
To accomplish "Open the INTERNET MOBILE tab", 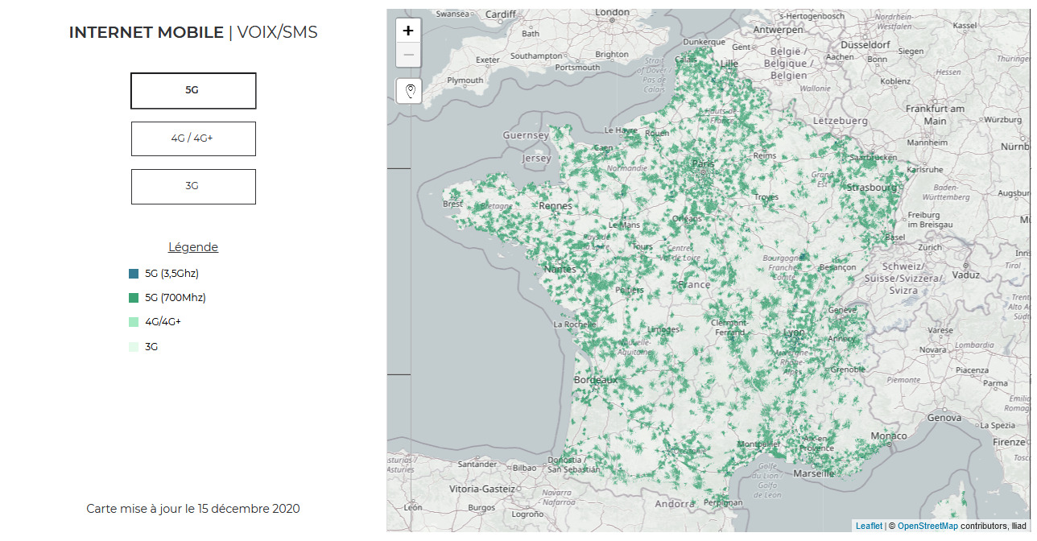I will (x=146, y=32).
